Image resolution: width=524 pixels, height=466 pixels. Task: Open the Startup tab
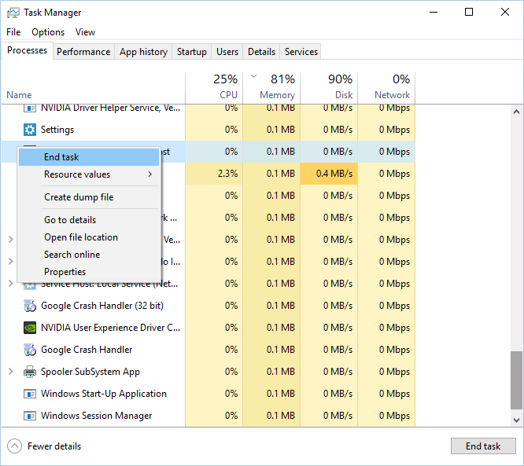192,52
